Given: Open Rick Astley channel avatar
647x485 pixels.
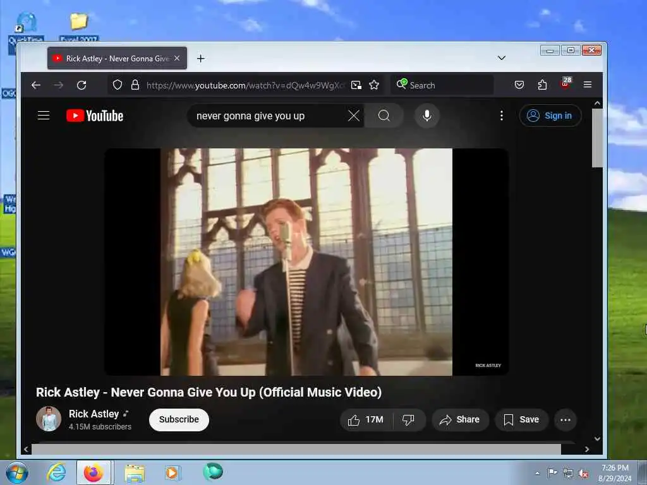Looking at the screenshot, I should (x=49, y=419).
